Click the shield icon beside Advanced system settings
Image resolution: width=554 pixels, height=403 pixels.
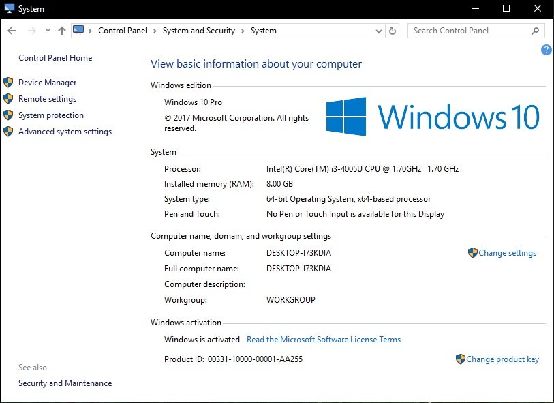8,132
